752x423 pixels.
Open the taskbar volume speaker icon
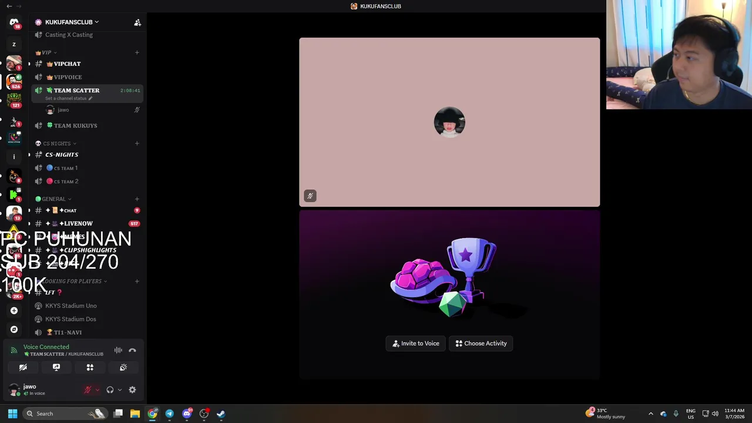(715, 414)
